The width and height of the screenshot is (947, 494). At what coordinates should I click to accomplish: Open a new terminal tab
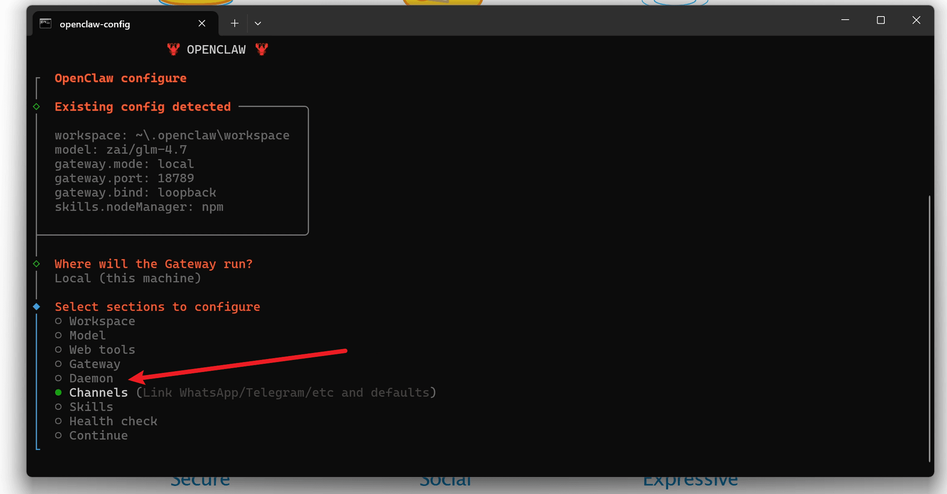tap(234, 23)
